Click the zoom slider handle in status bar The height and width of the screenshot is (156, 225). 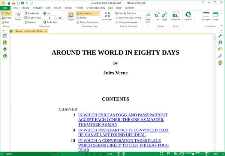(x=193, y=154)
